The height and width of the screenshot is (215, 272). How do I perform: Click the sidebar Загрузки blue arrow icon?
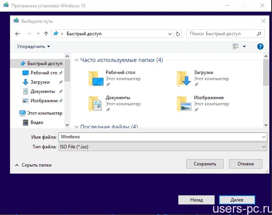[26, 82]
